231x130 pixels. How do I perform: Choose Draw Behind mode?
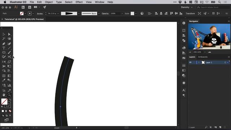pyautogui.click(x=6, y=116)
